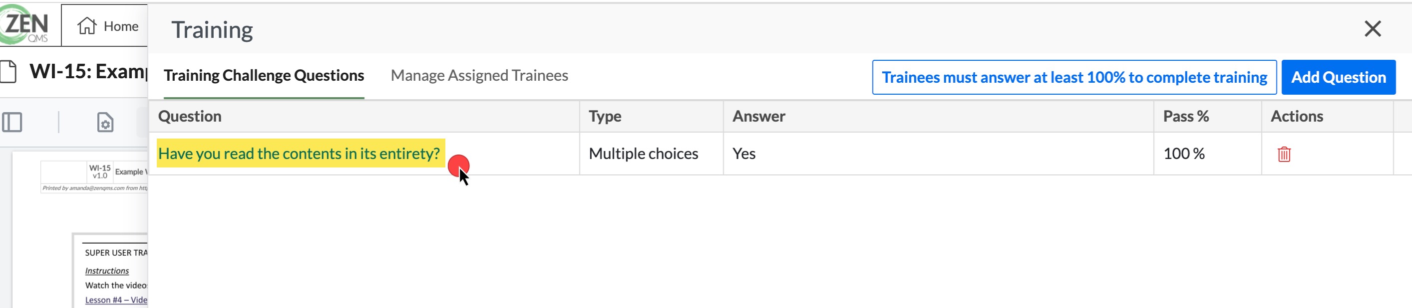Toggle the sidebar panel icon
Screen dimensions: 1412x308
point(12,122)
